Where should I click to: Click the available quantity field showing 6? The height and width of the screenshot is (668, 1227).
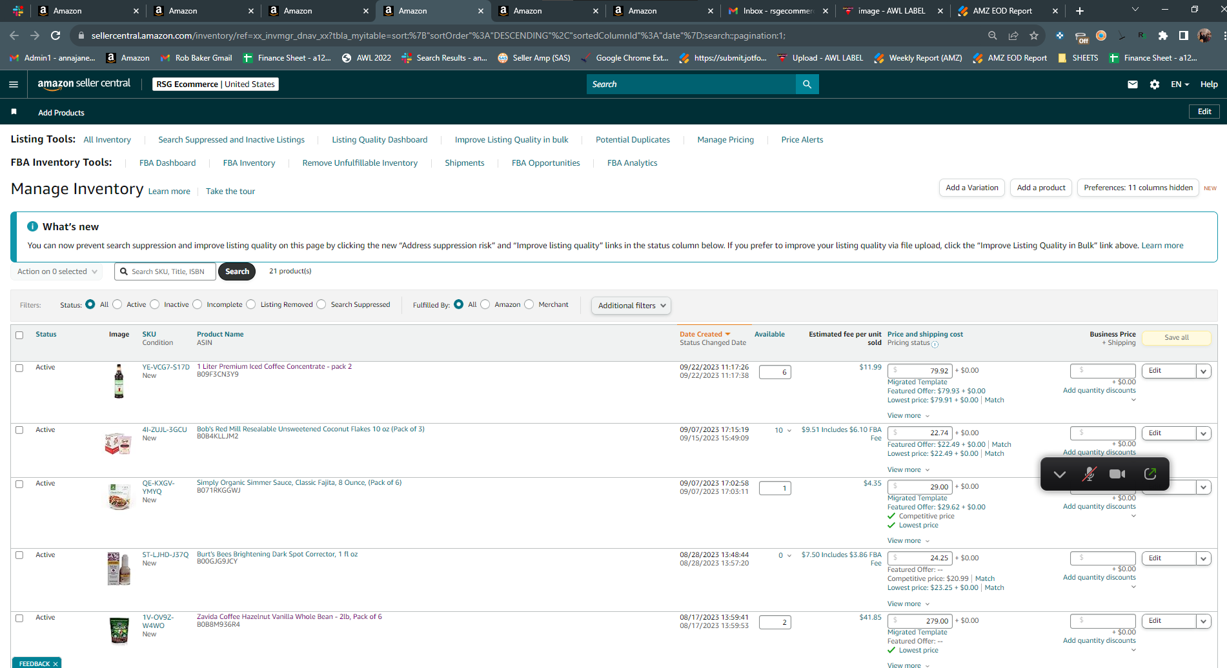tap(775, 372)
